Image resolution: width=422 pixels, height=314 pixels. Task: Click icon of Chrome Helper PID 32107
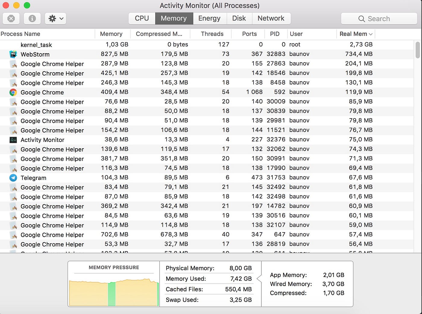[x=13, y=225]
